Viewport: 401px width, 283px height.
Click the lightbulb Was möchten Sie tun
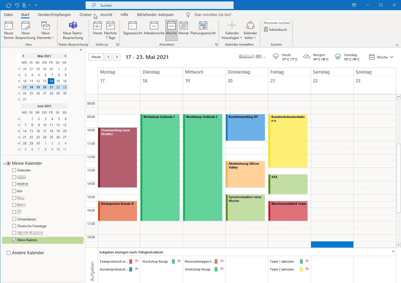188,15
